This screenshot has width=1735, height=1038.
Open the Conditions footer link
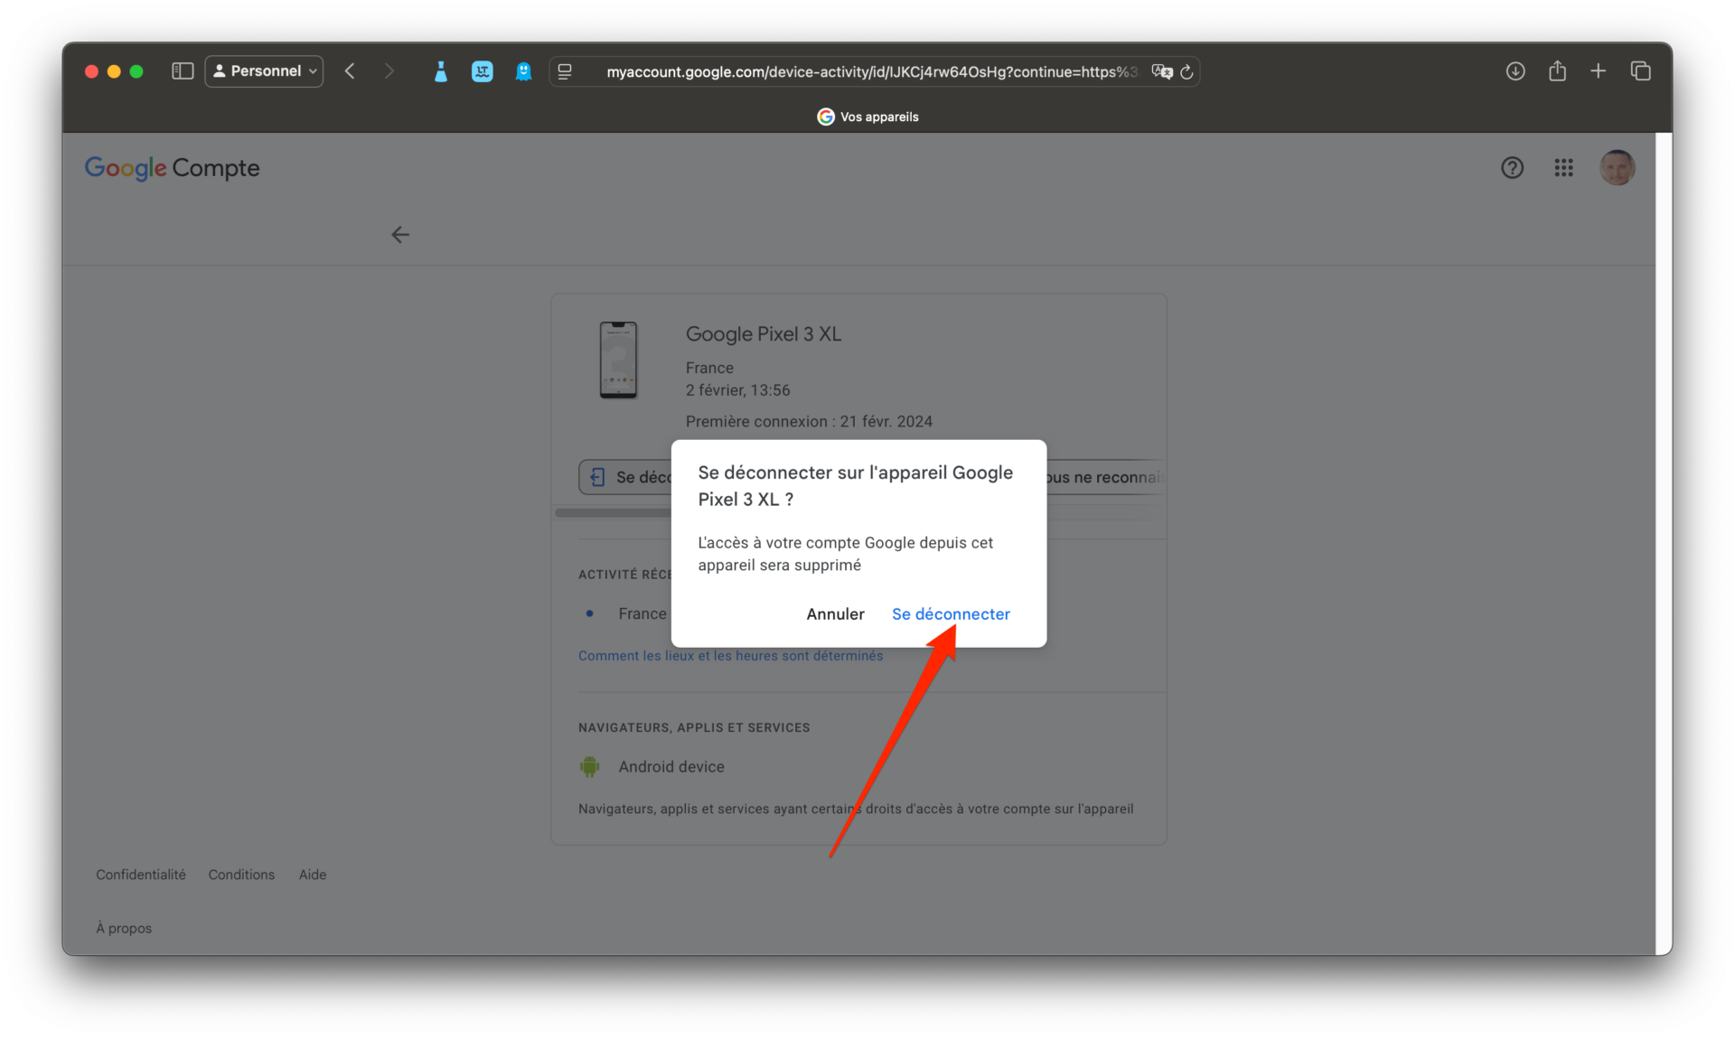click(241, 874)
